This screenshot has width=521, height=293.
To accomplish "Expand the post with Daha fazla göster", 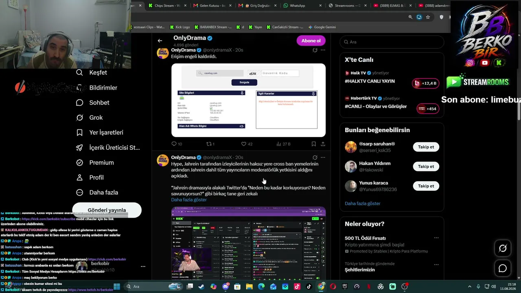I will point(189,200).
